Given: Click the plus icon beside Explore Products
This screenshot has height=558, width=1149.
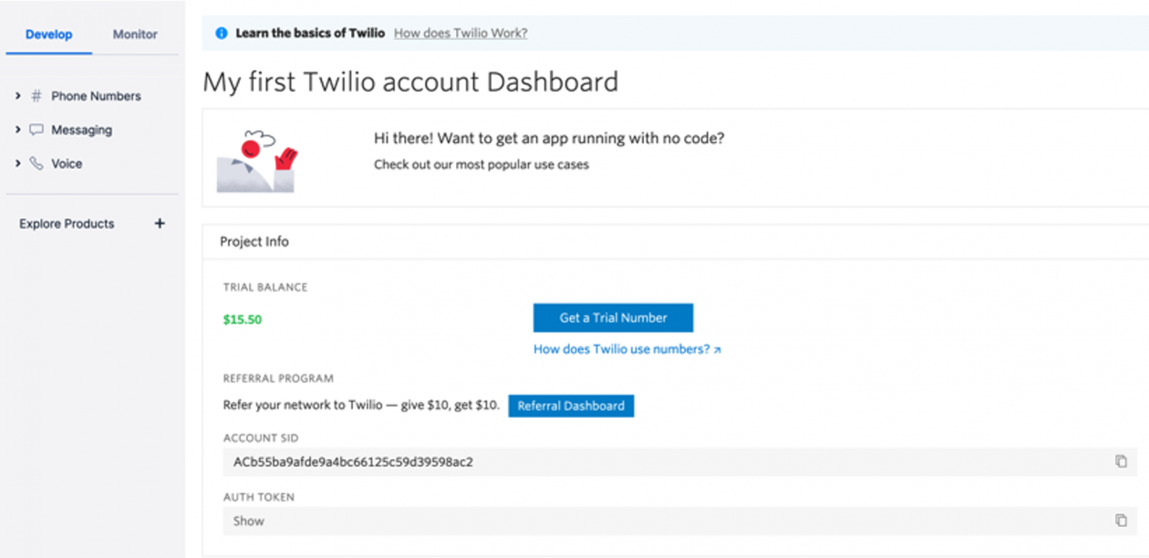Looking at the screenshot, I should click(160, 223).
